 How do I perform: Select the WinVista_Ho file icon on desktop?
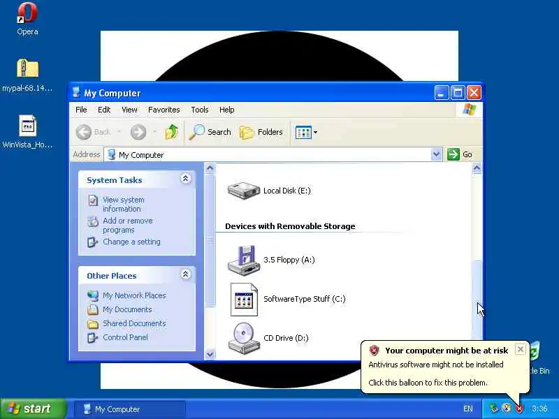click(27, 131)
